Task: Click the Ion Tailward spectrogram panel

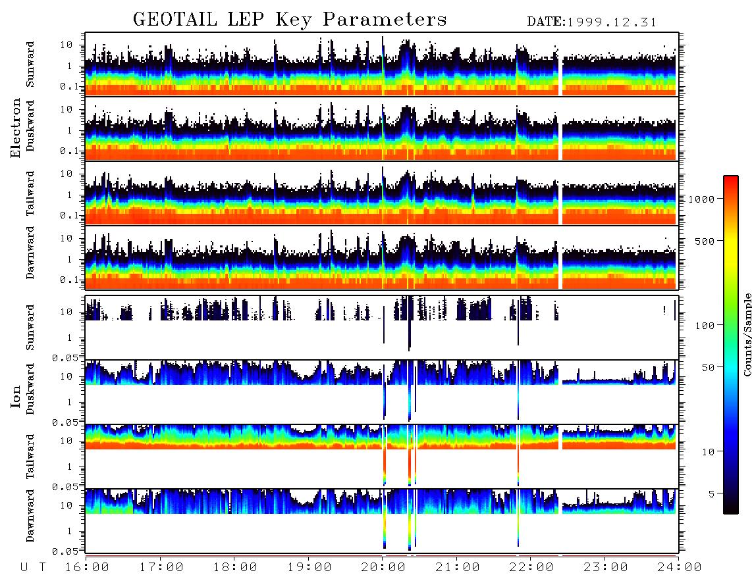Action: pyautogui.click(x=382, y=457)
